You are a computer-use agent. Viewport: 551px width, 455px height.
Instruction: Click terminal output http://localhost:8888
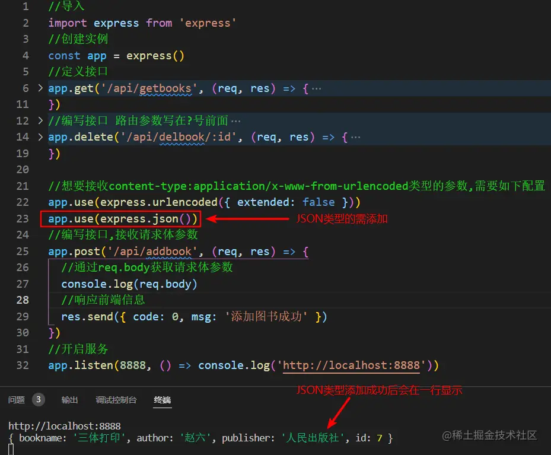(64, 426)
